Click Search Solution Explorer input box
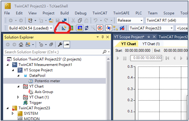The width and height of the screenshot is (189, 121). [53, 52]
